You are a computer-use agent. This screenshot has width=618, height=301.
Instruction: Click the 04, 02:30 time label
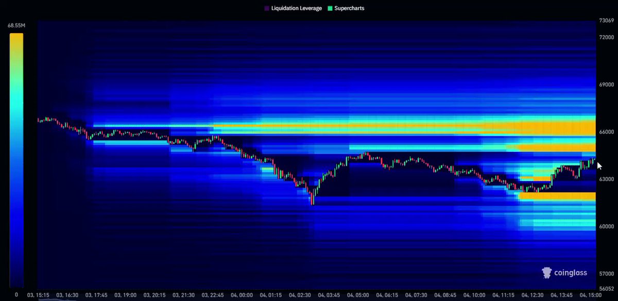pyautogui.click(x=300, y=295)
